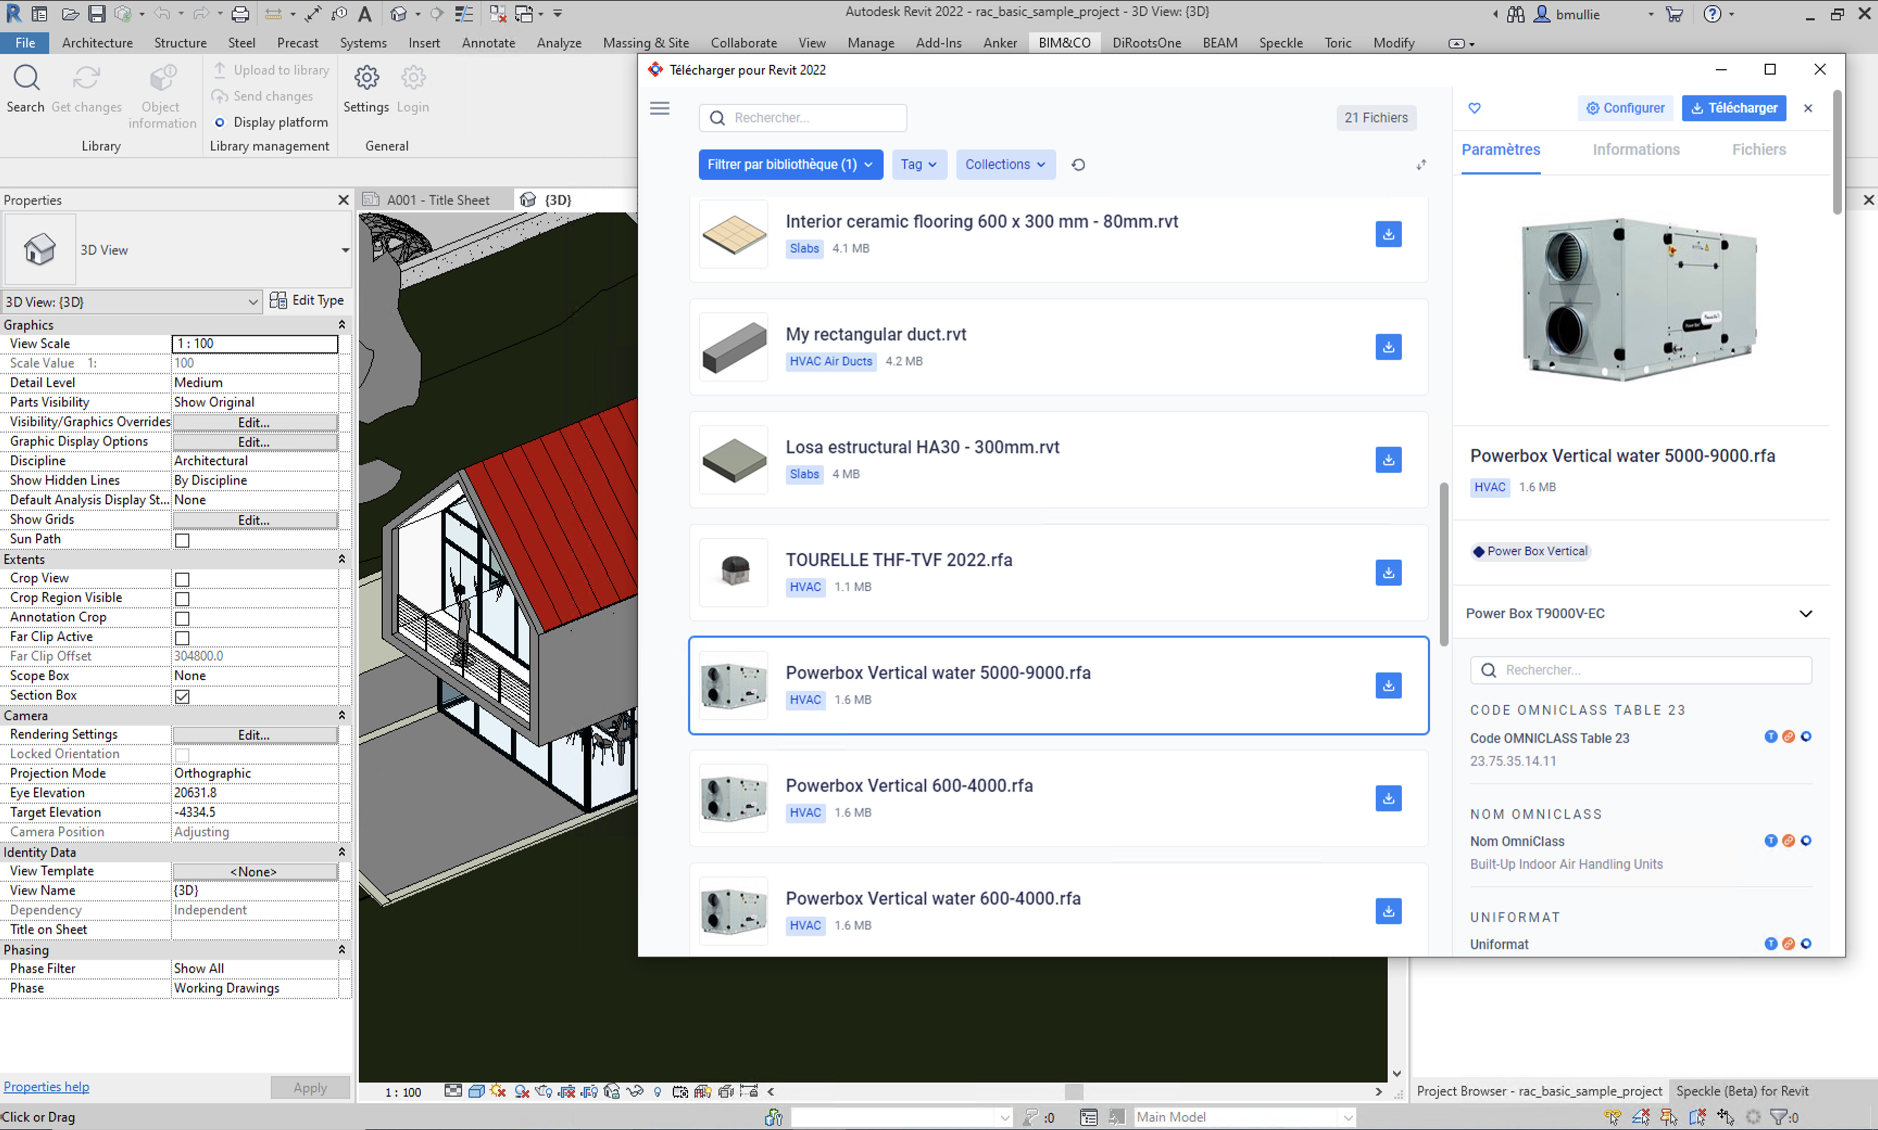Toggle Thin Lines icon in quick access toolbar
Image resolution: width=1878 pixels, height=1130 pixels.
[463, 14]
